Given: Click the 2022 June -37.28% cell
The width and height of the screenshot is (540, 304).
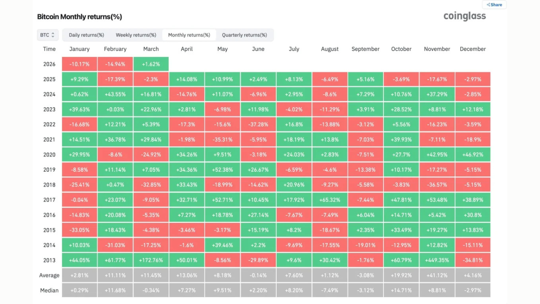Looking at the screenshot, I should point(258,125).
